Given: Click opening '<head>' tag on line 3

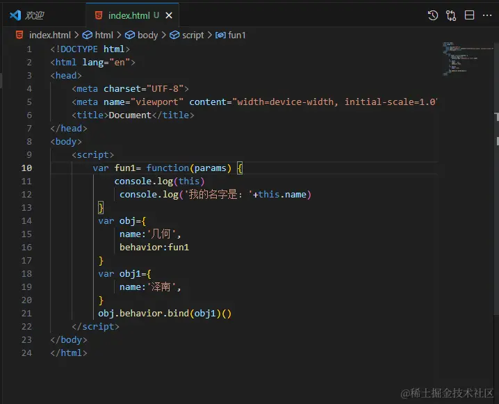Looking at the screenshot, I should (66, 76).
